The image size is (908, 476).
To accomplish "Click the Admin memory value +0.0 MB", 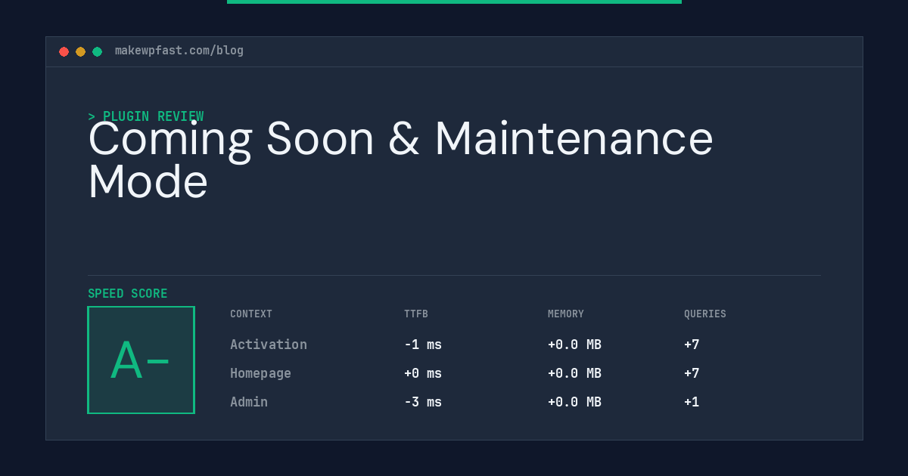I will coord(574,402).
